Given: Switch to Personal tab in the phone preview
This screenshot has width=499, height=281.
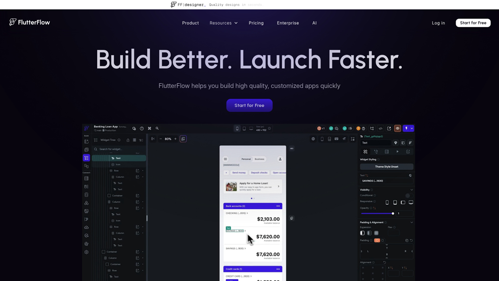Looking at the screenshot, I should click(x=246, y=159).
